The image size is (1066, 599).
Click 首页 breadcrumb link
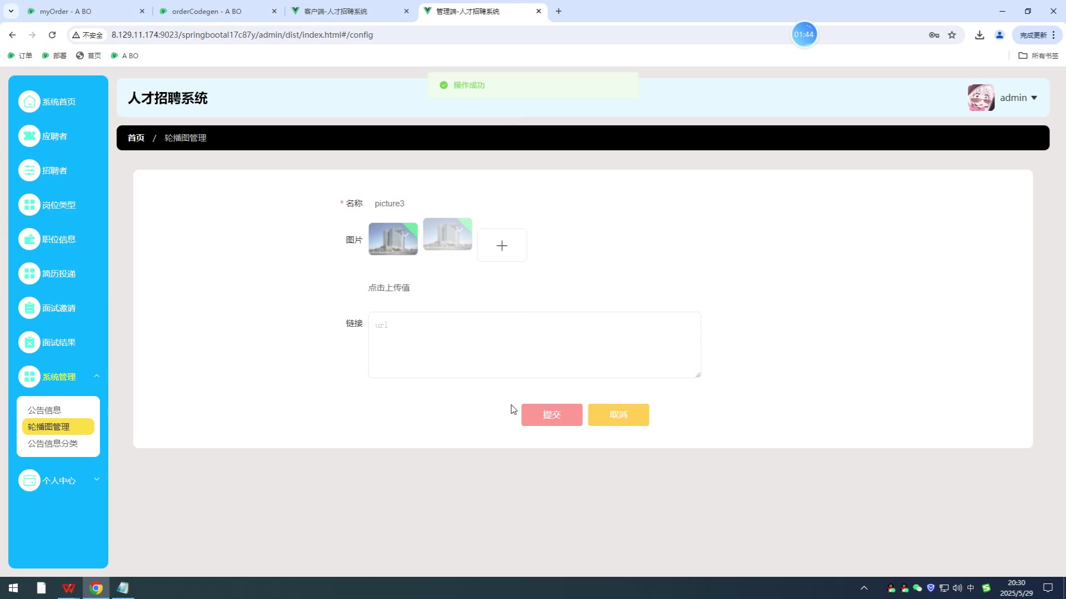point(136,138)
